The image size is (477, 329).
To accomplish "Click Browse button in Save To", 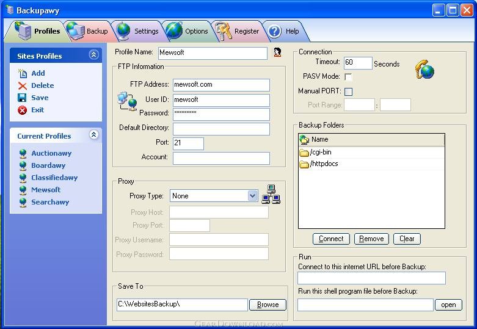I will tap(268, 305).
